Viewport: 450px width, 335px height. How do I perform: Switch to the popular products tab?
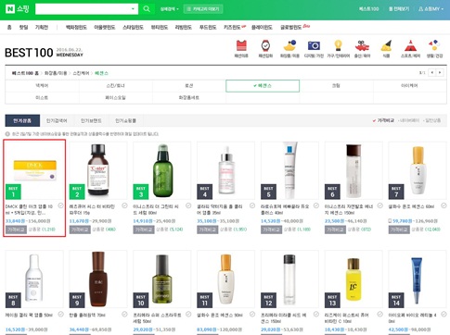22,120
